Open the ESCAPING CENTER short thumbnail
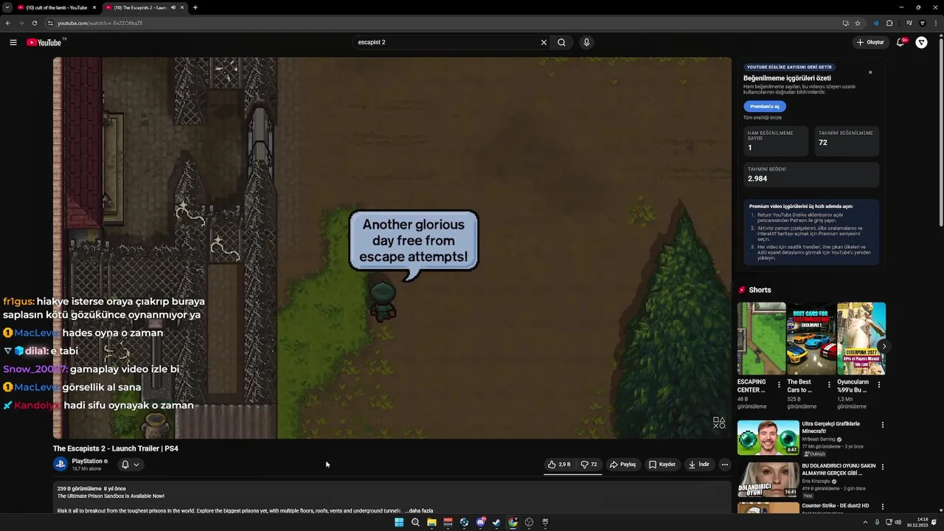944x531 pixels. [x=761, y=339]
